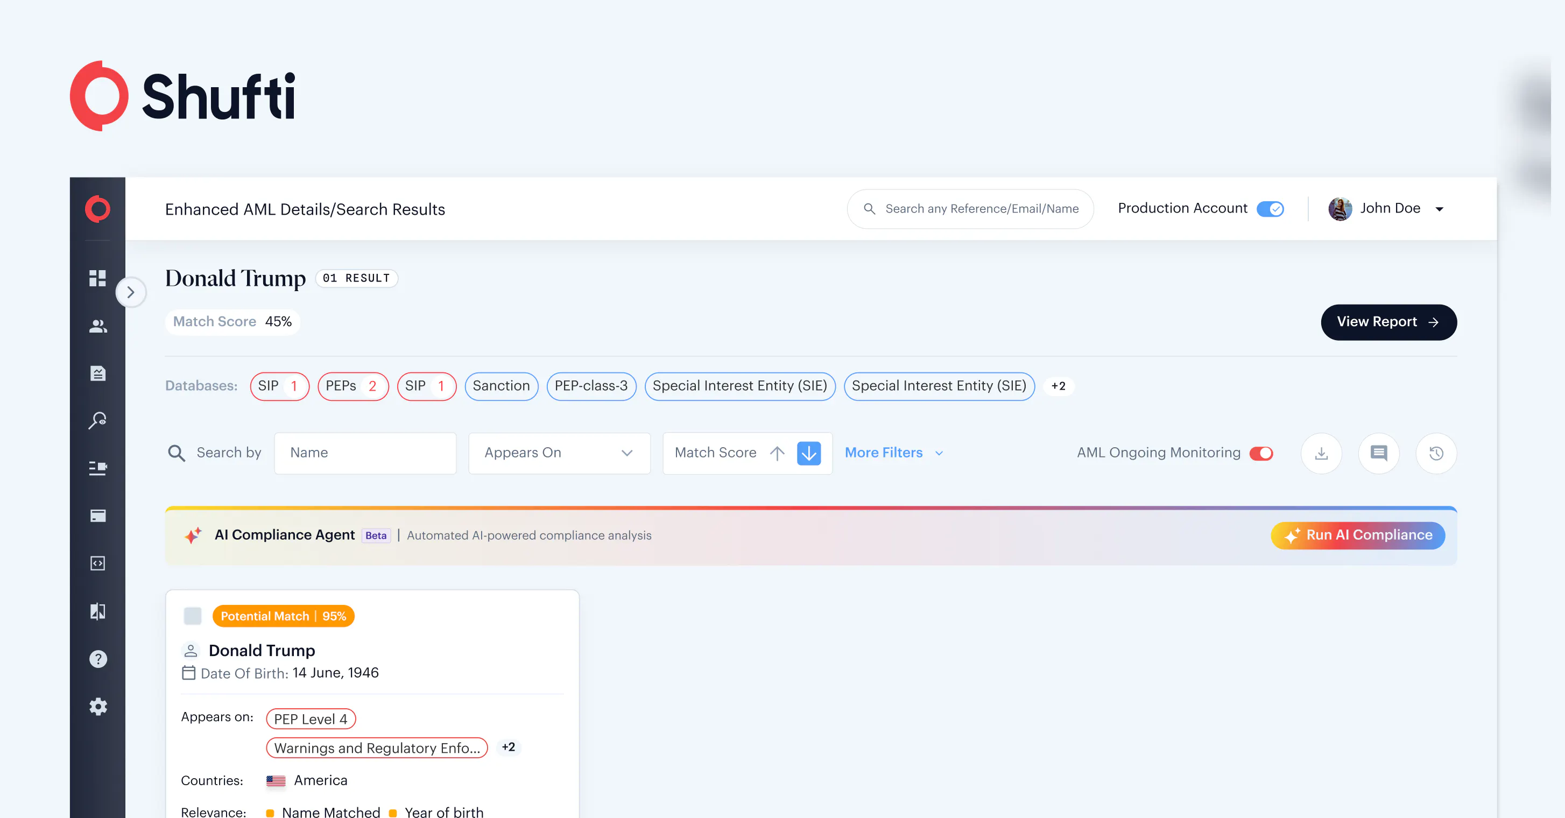Click the View Report button
This screenshot has height=818, width=1565.
1389,322
